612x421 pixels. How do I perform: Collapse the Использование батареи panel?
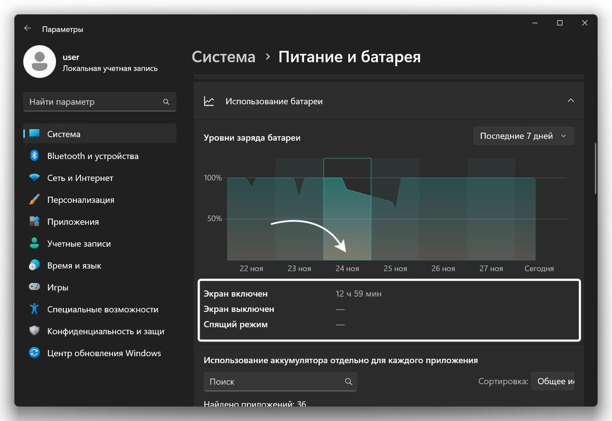click(x=571, y=100)
